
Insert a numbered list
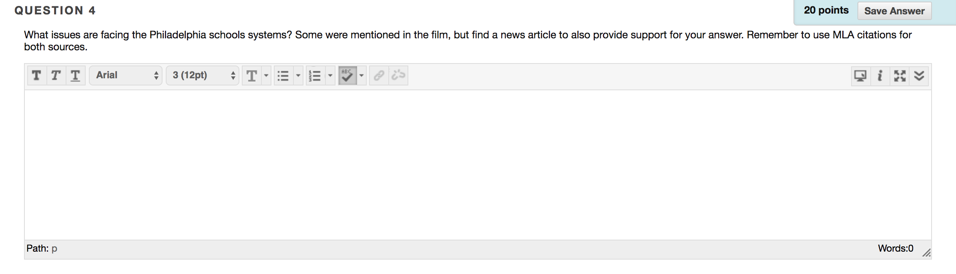point(315,75)
